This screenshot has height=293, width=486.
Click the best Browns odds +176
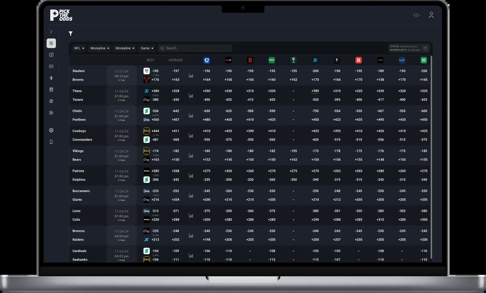[155, 80]
